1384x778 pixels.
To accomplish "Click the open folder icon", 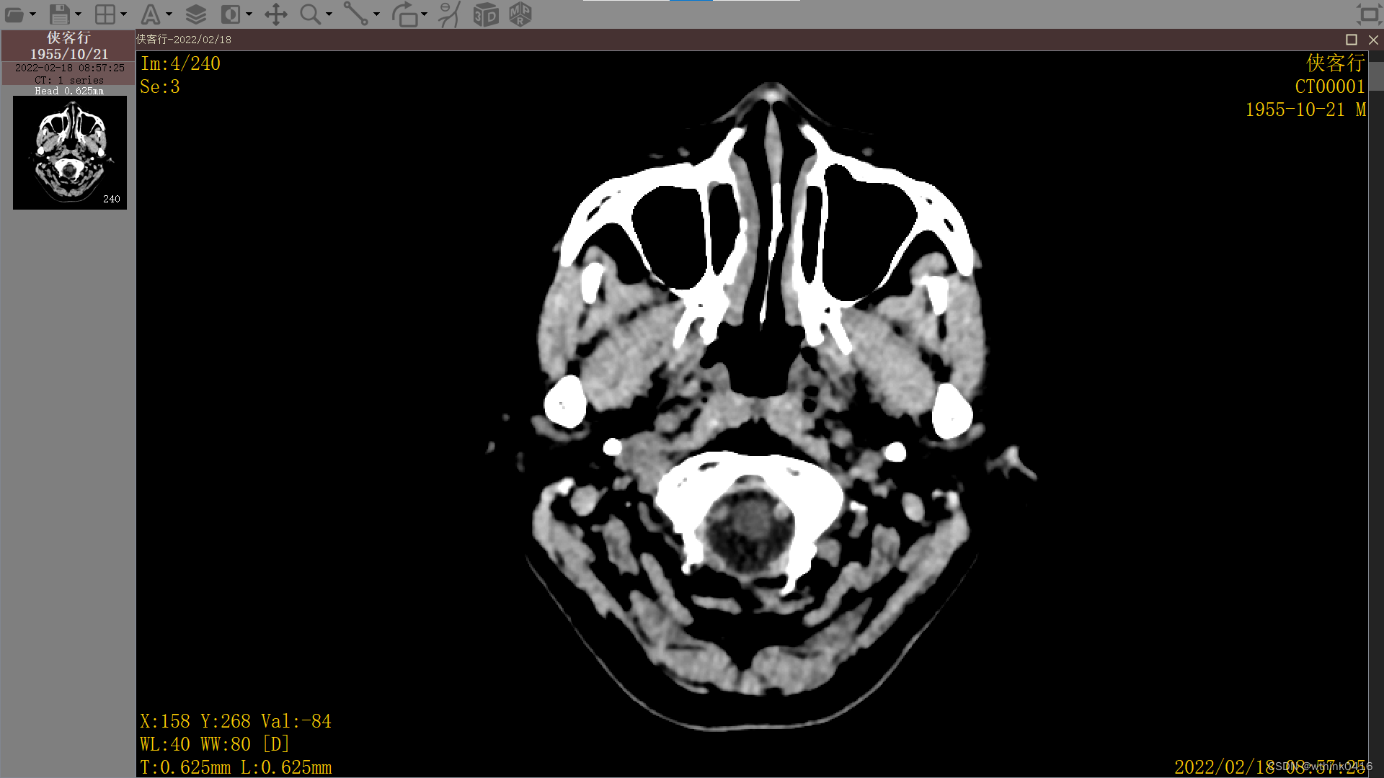I will 14,14.
